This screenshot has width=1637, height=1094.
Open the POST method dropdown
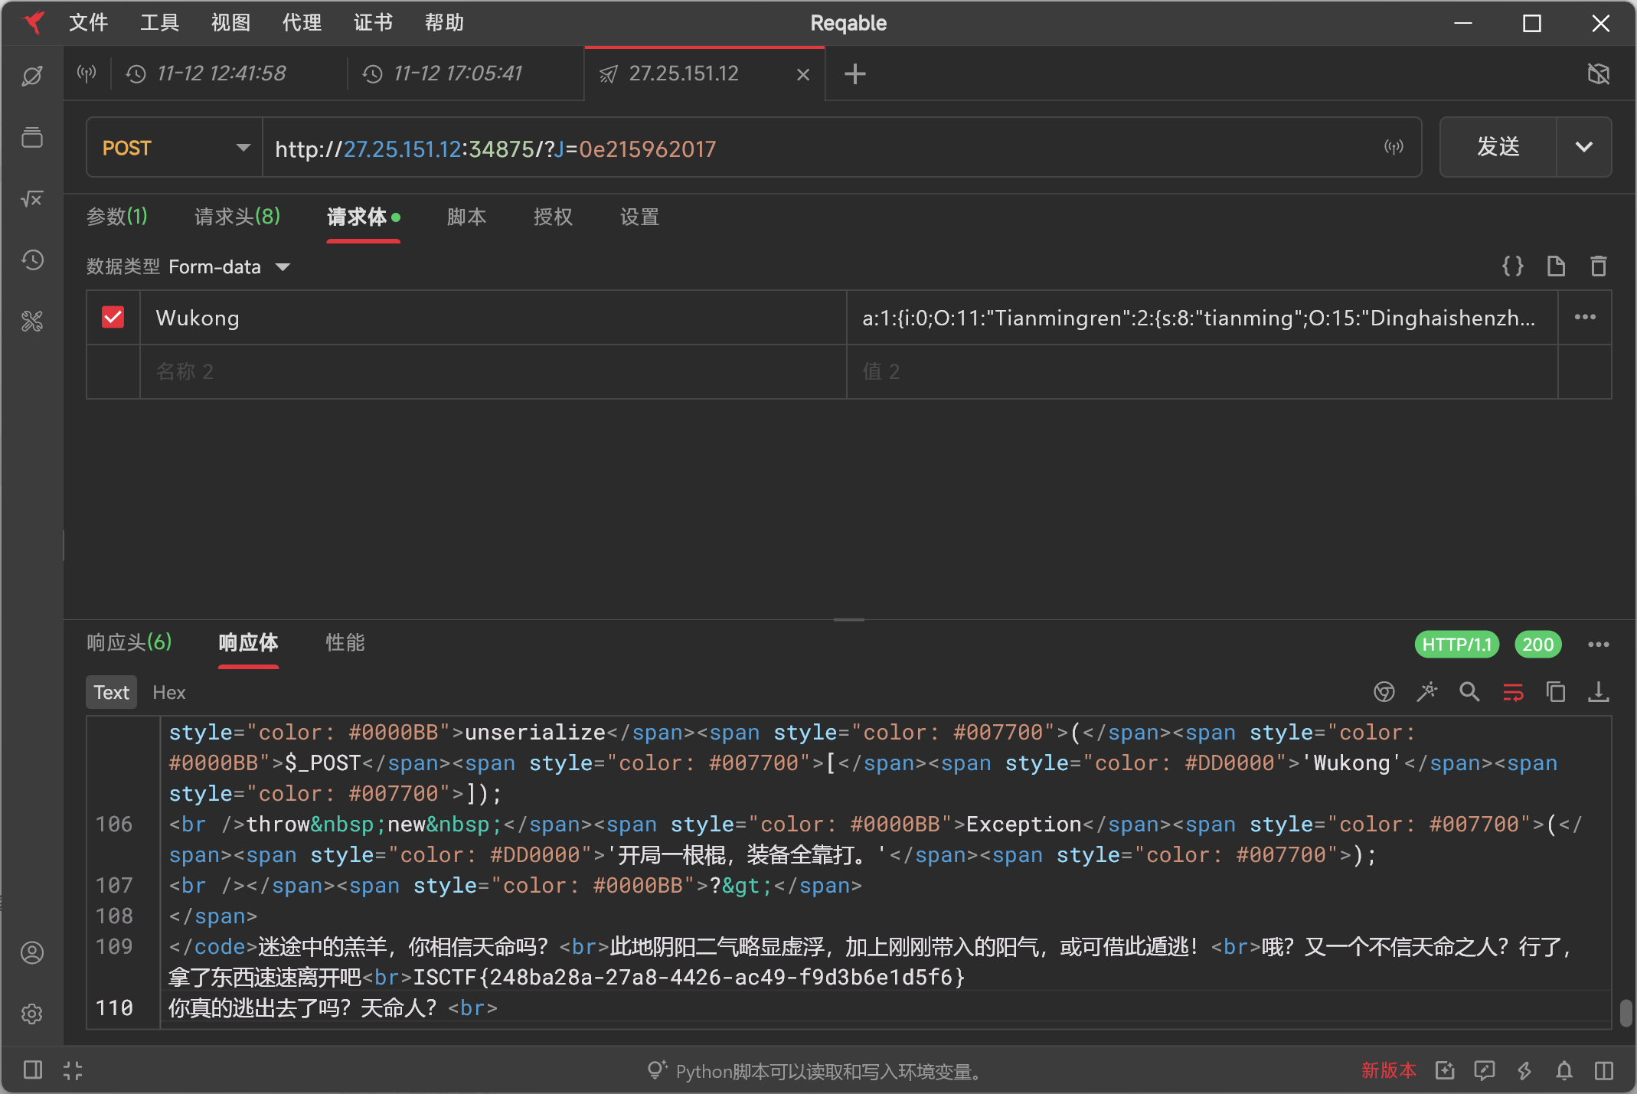(175, 148)
